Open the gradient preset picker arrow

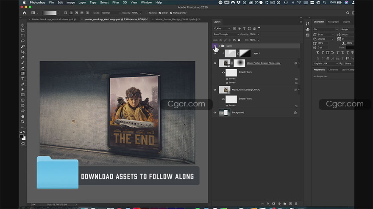point(58,13)
